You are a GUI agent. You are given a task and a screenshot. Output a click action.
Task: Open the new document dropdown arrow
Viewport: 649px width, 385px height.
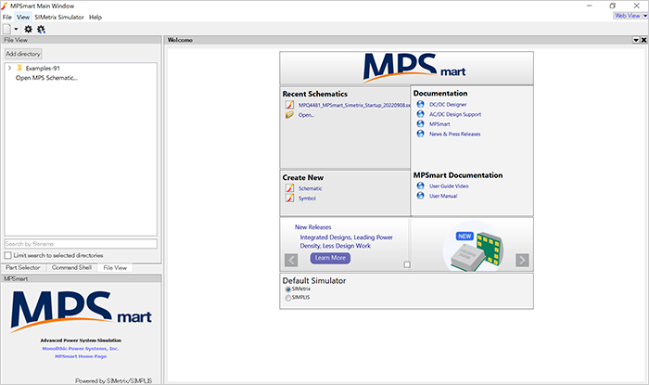tap(16, 29)
